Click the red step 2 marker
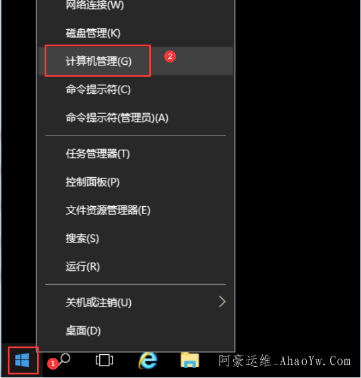The image size is (361, 378). pyautogui.click(x=170, y=56)
